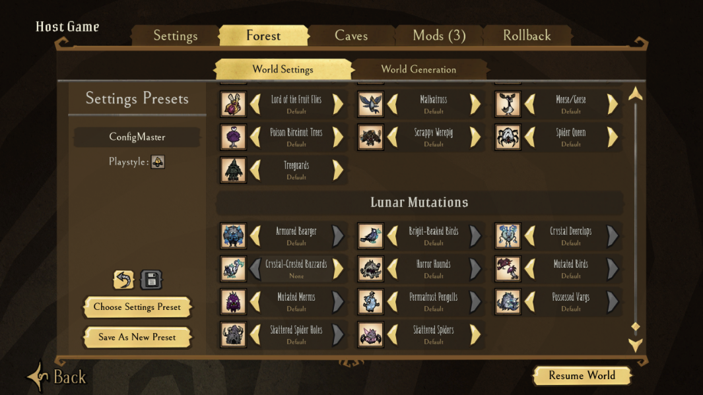Decrease Horror Hounds setting with left arrow
703x395 pixels.
pos(392,268)
